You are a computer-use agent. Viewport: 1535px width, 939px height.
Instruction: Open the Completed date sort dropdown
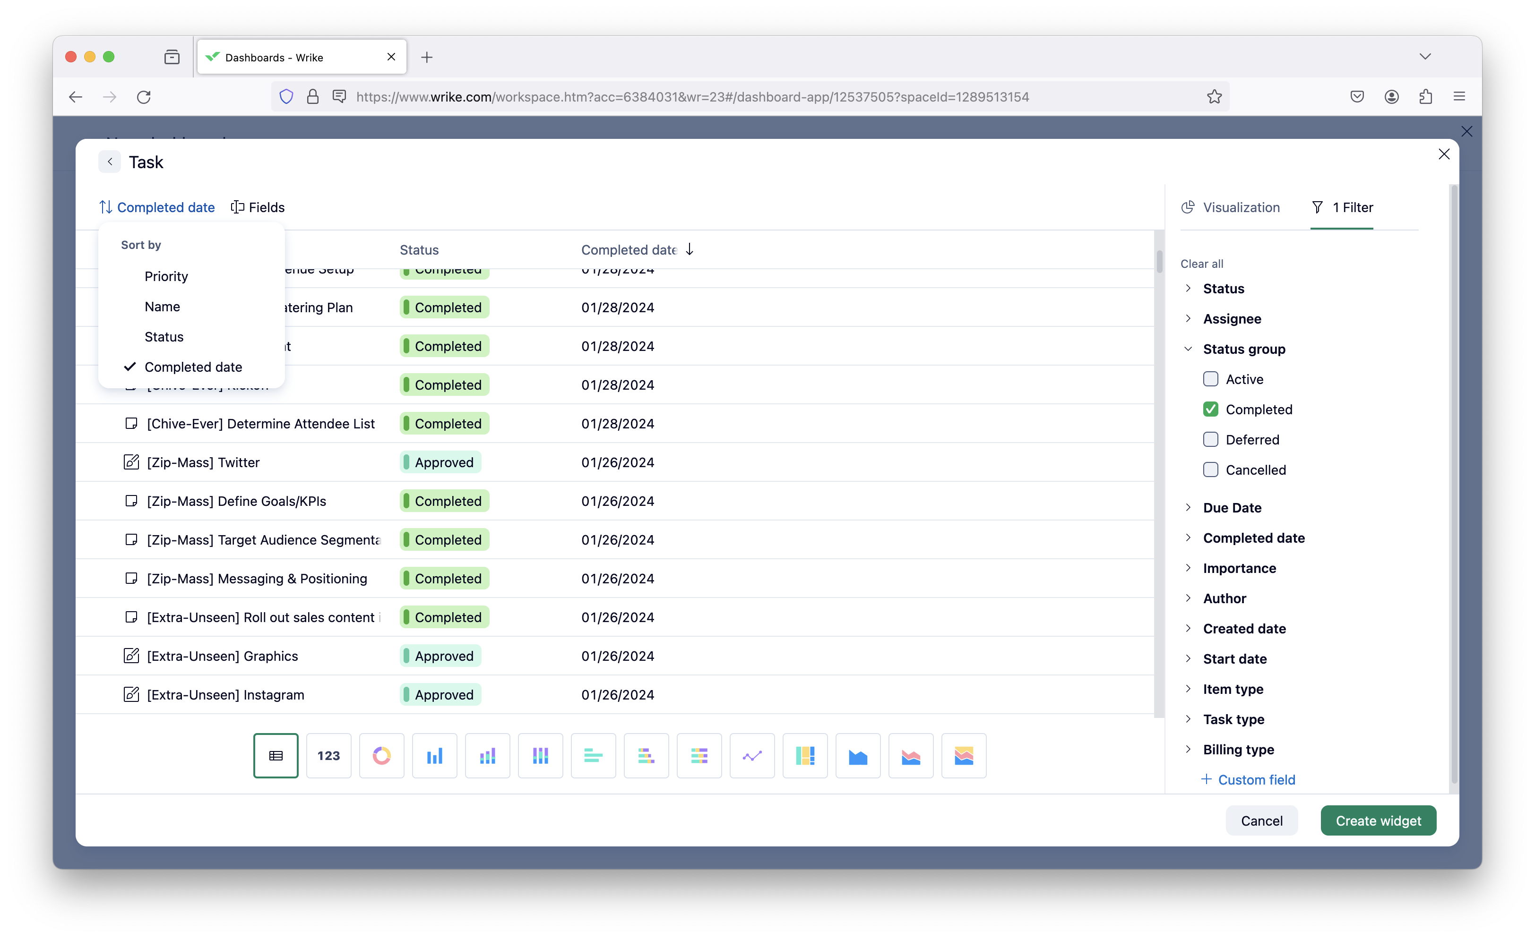[157, 207]
